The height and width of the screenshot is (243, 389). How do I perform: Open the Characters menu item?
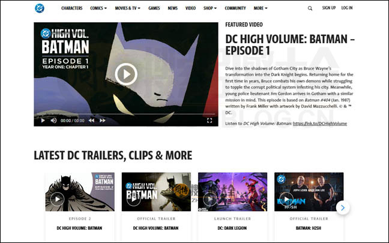71,8
